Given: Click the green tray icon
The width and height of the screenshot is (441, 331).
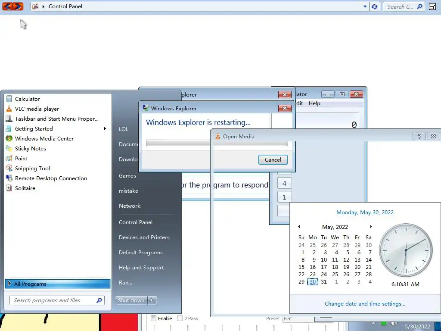Looking at the screenshot, I should (x=383, y=323).
